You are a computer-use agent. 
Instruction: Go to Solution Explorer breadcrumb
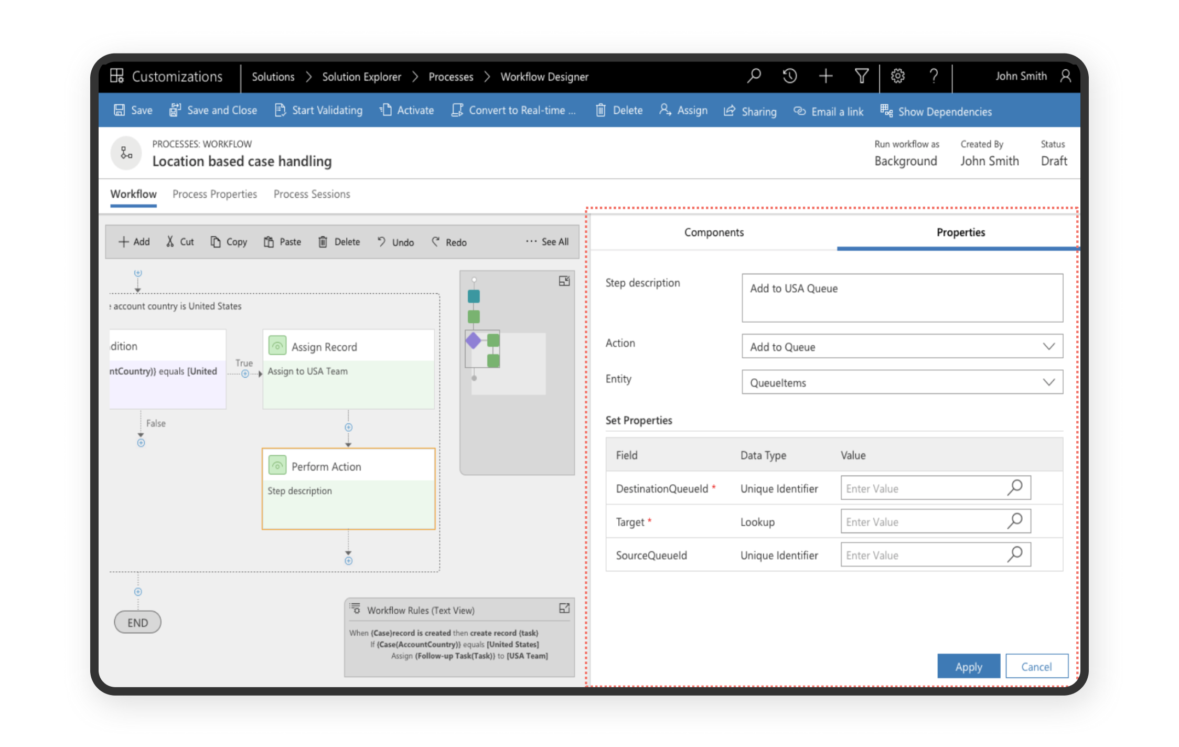[x=361, y=77]
